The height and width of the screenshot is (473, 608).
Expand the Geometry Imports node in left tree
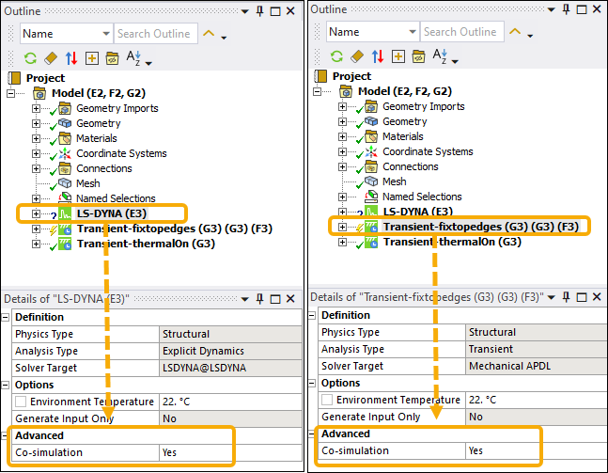[38, 108]
